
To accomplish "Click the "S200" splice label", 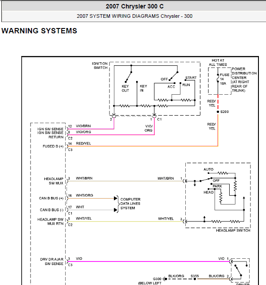I will point(224,112).
